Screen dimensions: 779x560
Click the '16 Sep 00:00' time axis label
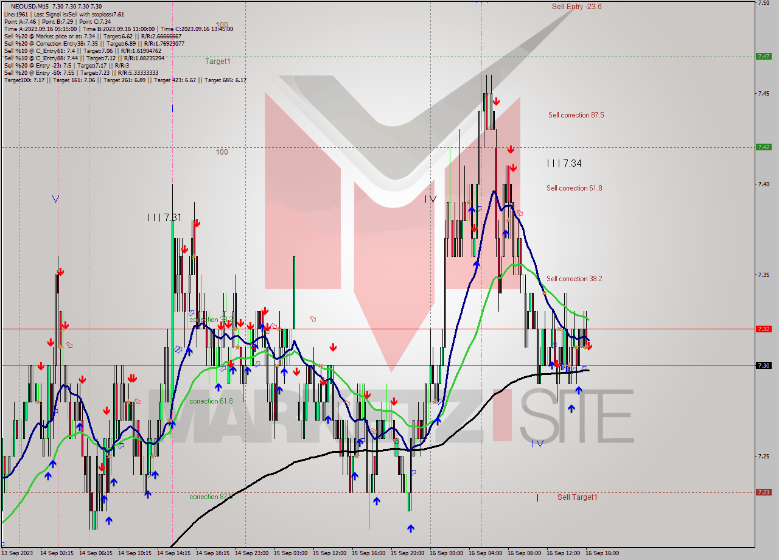(x=447, y=553)
